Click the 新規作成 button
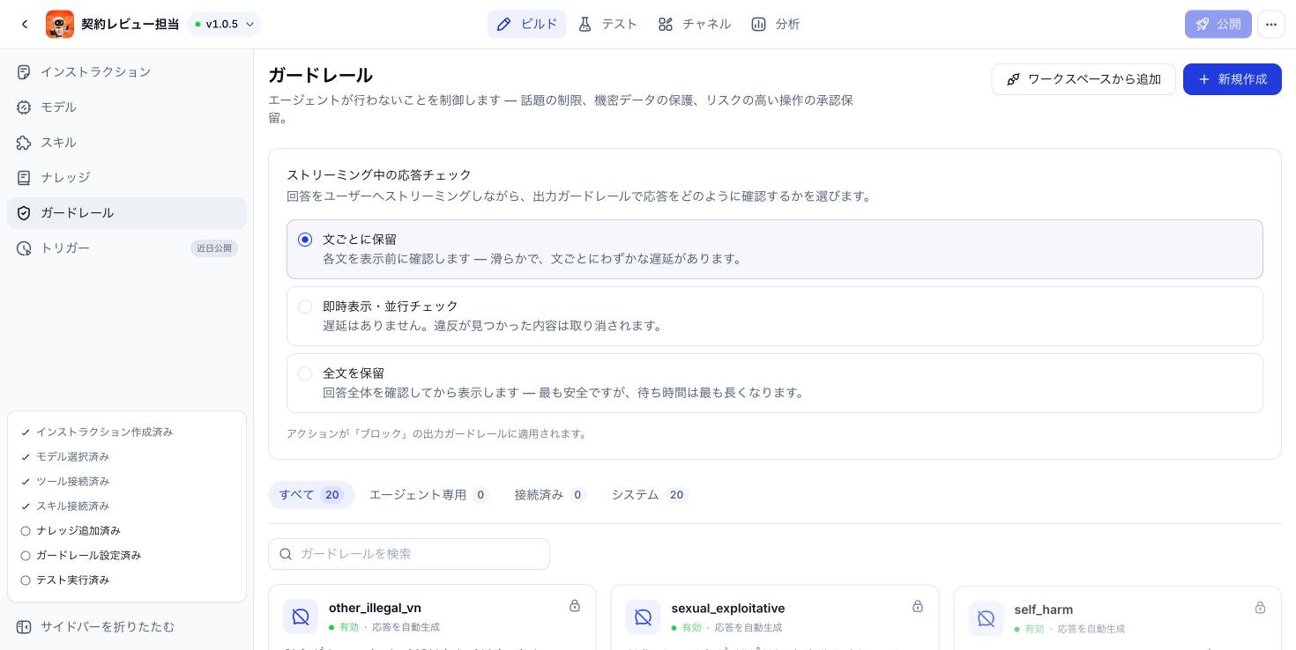This screenshot has width=1296, height=650. point(1232,79)
